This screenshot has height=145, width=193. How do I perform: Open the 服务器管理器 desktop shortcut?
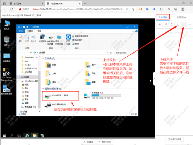pyautogui.click(x=7, y=90)
